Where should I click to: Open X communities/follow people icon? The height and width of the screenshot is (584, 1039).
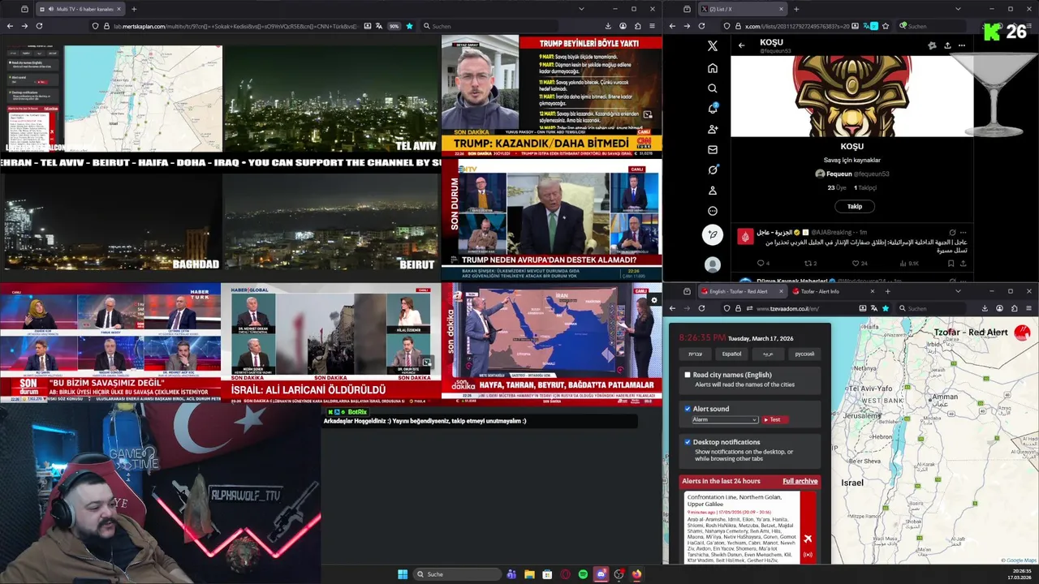[713, 129]
